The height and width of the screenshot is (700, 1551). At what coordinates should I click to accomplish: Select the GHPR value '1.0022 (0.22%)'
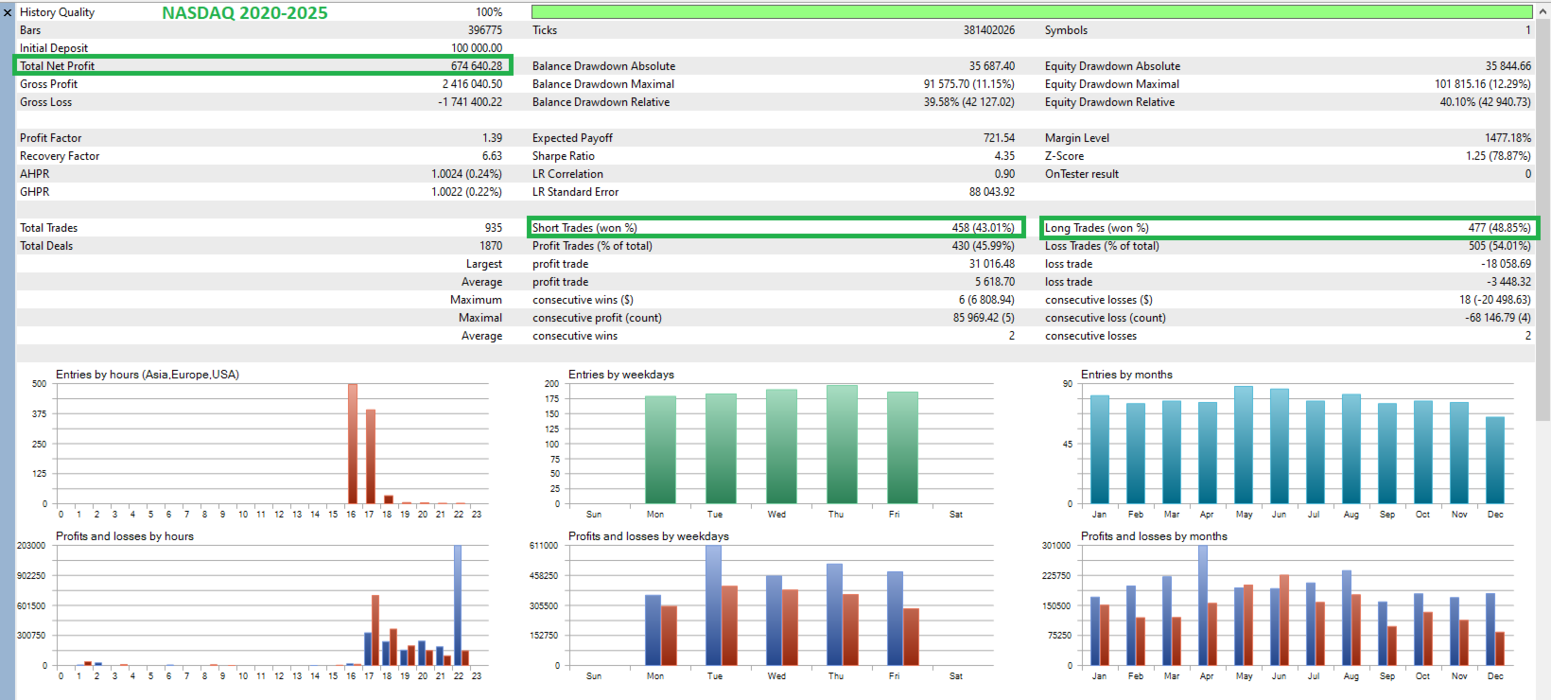click(467, 192)
